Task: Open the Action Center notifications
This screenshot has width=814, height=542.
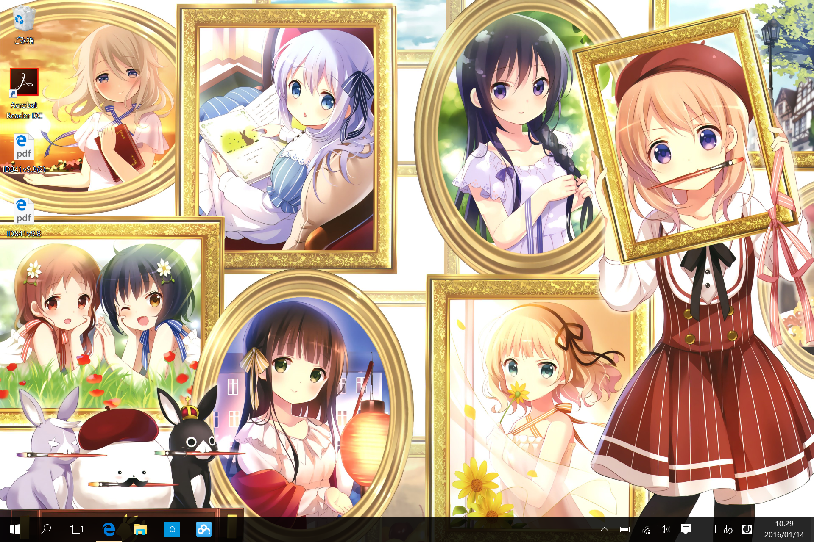Action: point(686,529)
